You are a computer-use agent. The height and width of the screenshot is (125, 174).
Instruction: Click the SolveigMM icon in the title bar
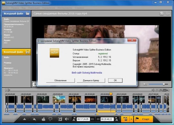point(3,3)
